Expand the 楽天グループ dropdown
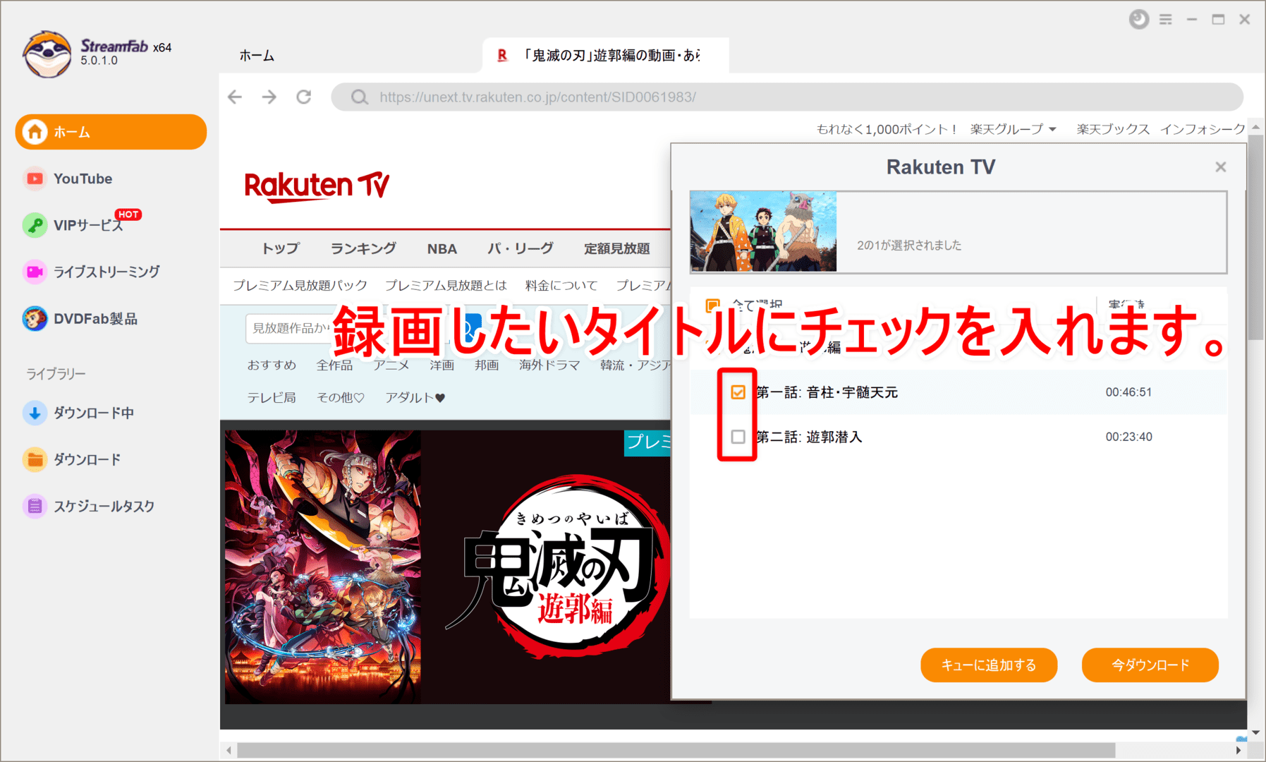This screenshot has width=1266, height=762. point(1013,129)
